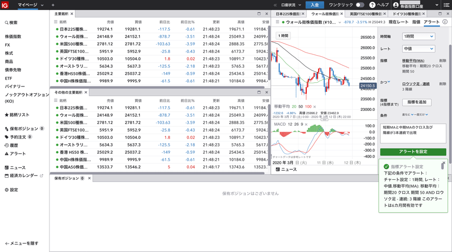452x252 pixels.
Task: Open the 一度だけ condition dropdown
Action: tap(422, 115)
